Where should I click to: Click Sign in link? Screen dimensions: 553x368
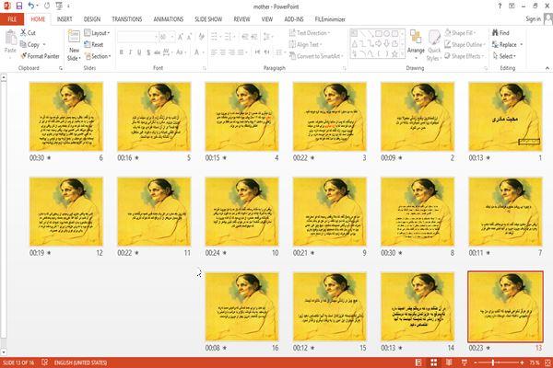tap(533, 19)
